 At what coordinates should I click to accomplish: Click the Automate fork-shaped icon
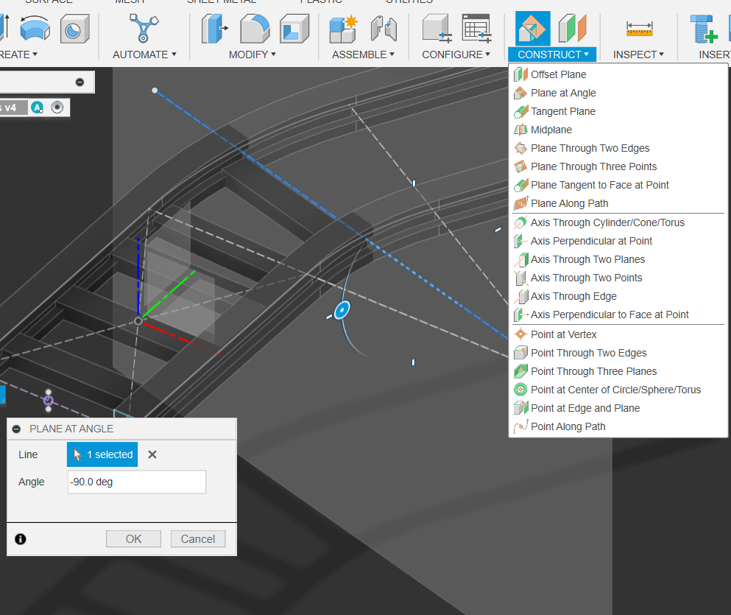point(144,29)
